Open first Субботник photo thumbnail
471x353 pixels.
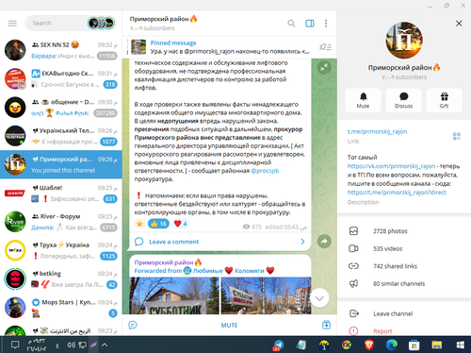pos(174,295)
